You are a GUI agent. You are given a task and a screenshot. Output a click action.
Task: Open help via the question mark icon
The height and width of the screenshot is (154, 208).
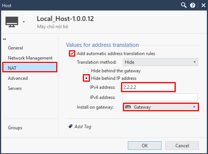(193, 6)
